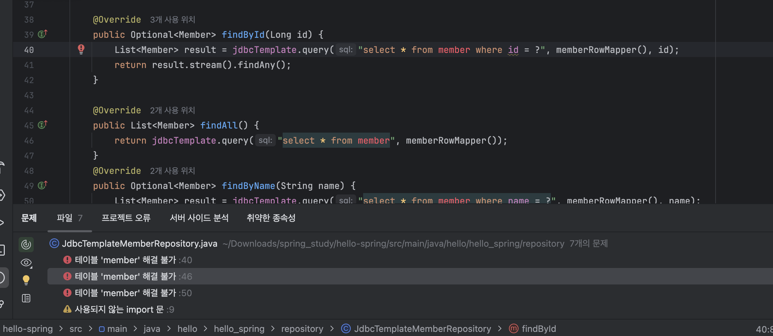Click the caret position indicator in status bar
This screenshot has height=336, width=773.
(764, 329)
